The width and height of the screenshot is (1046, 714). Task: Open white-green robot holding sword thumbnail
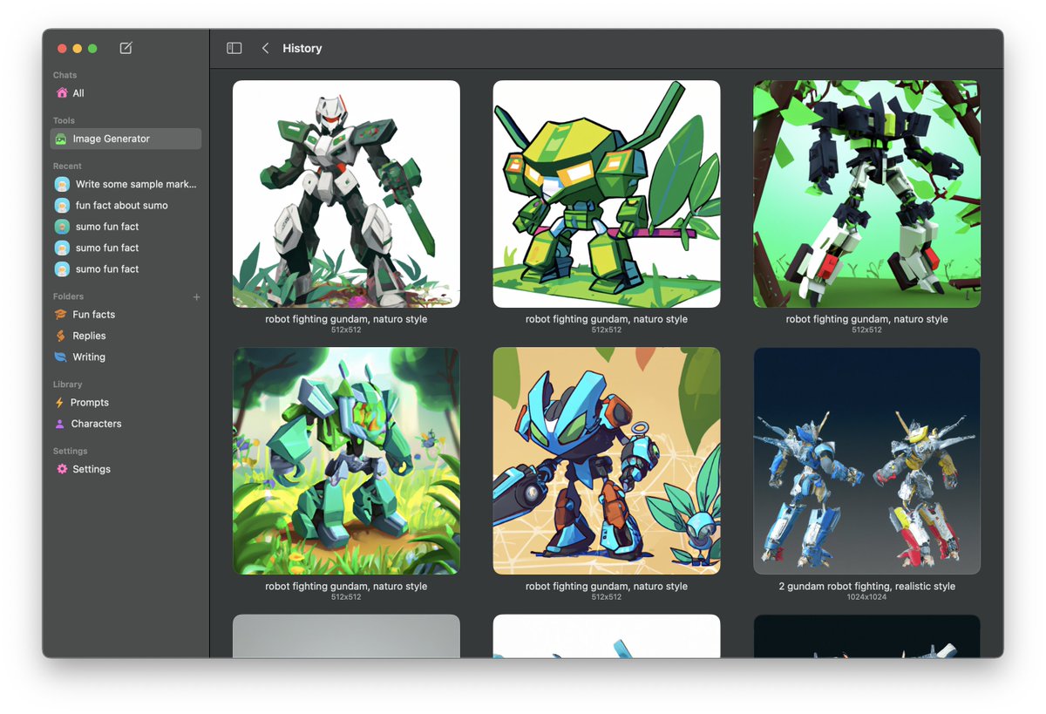tap(346, 194)
